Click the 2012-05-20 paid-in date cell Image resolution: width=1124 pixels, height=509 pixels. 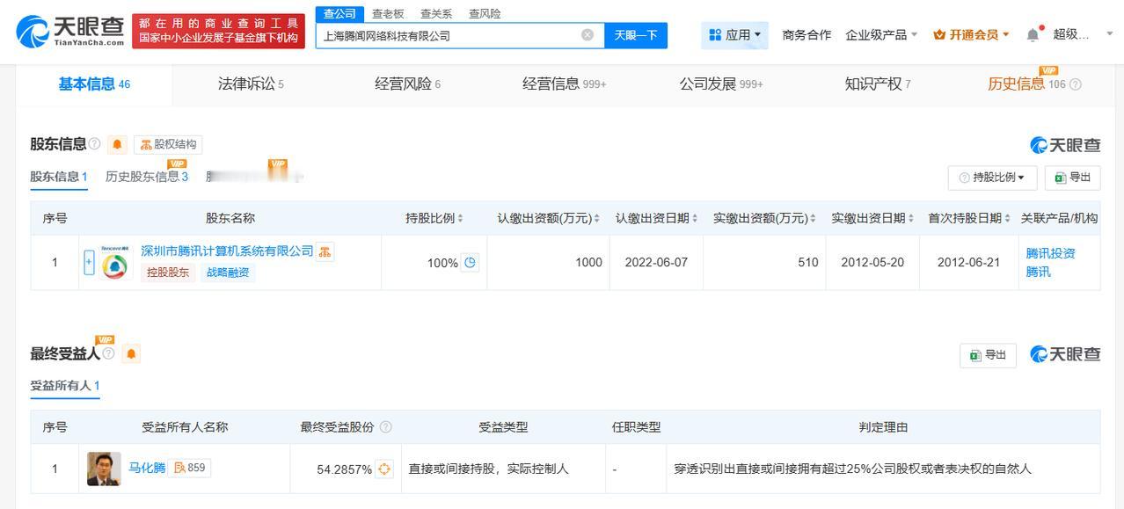[872, 262]
